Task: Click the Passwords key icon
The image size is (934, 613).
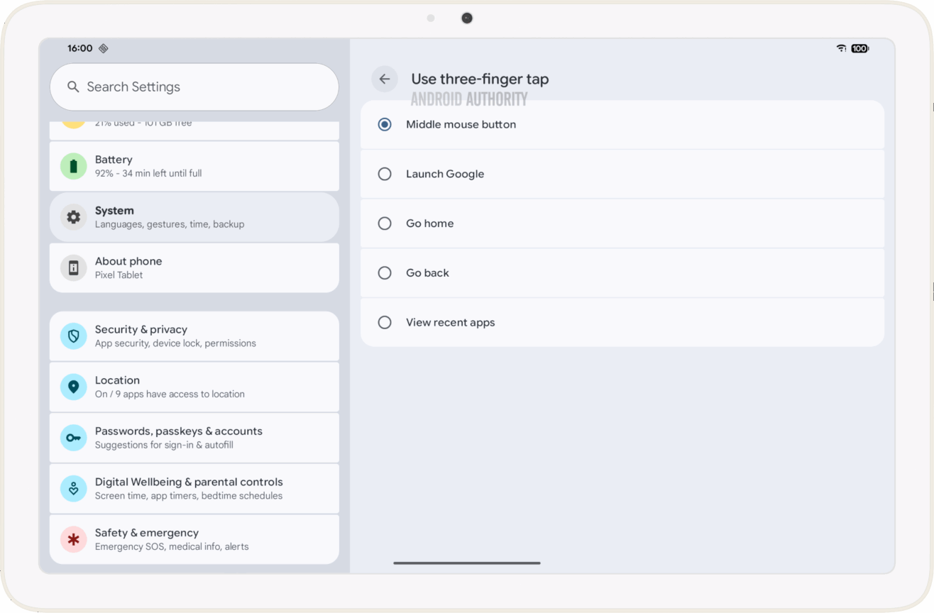Action: 74,438
